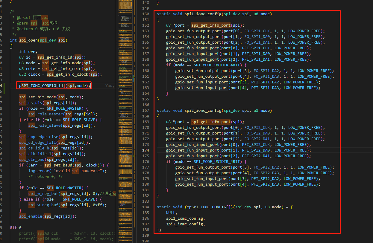Click the FO_SPI2_DA2 constant
Screen dimensions: 373x243
pos(266,167)
